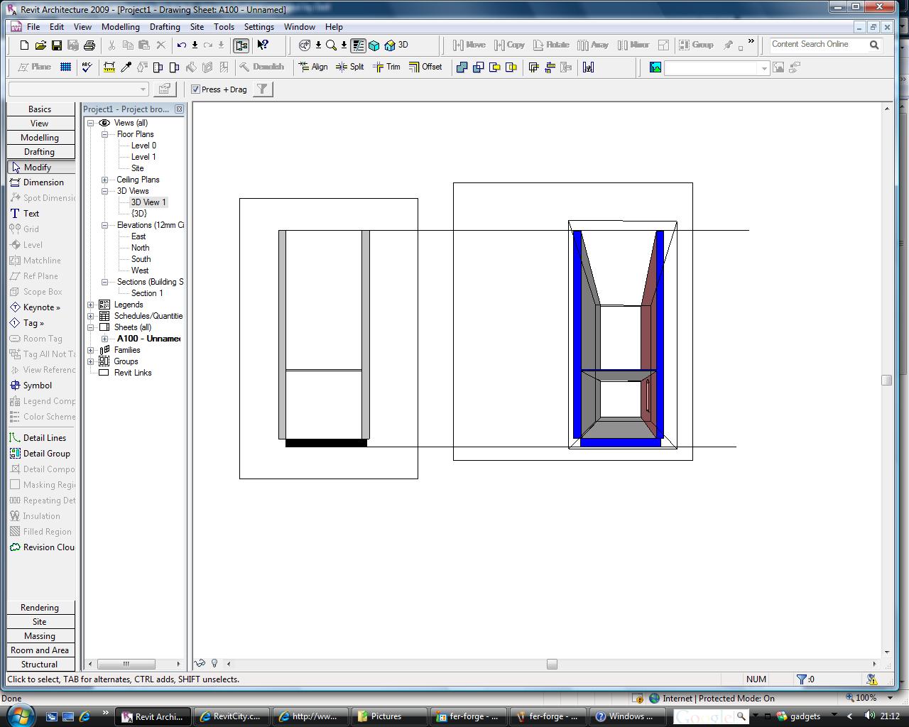This screenshot has width=909, height=727.
Task: Click the Save icon in the toolbar
Action: [x=57, y=45]
